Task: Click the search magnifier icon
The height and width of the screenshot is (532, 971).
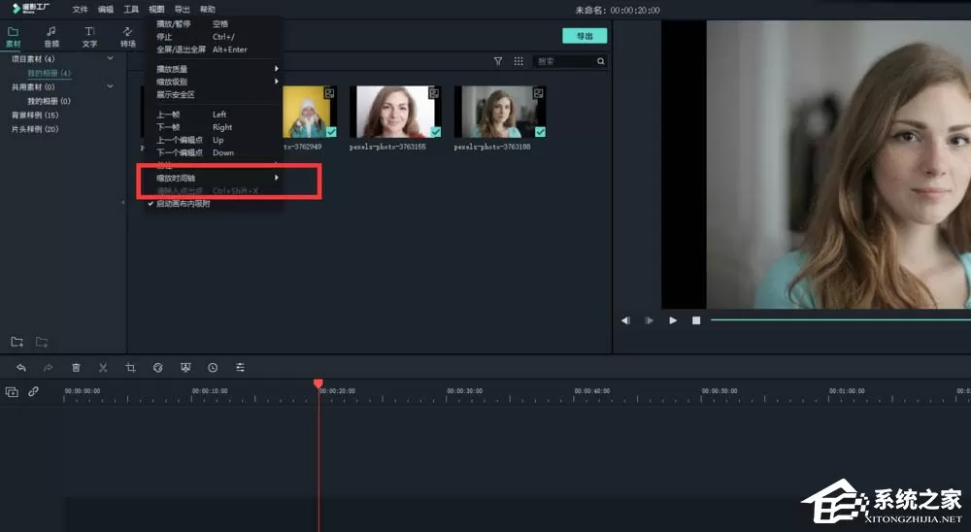Action: point(601,61)
